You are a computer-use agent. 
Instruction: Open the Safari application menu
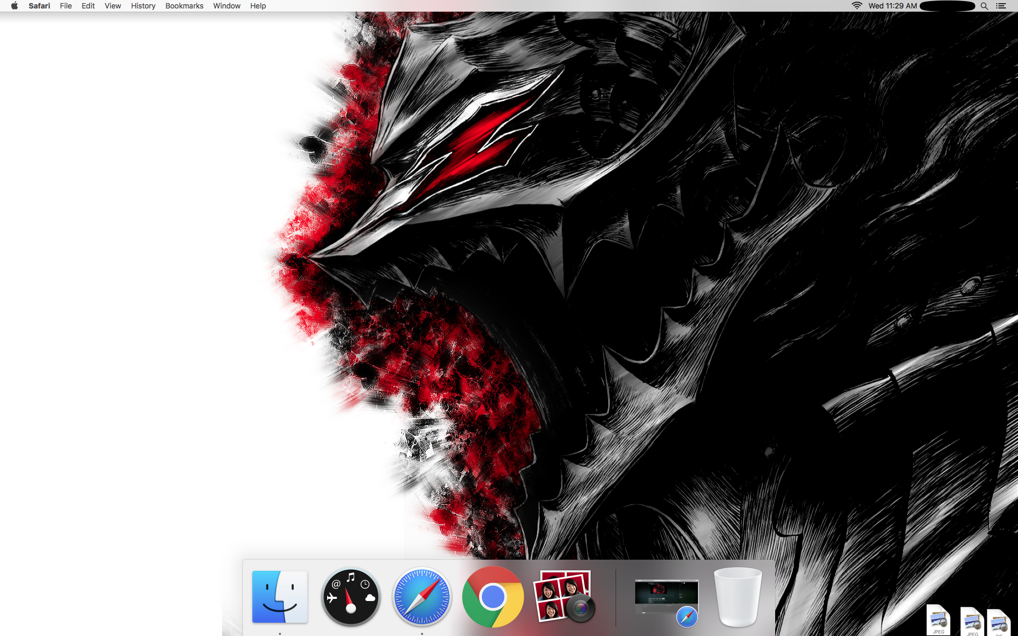pos(39,6)
